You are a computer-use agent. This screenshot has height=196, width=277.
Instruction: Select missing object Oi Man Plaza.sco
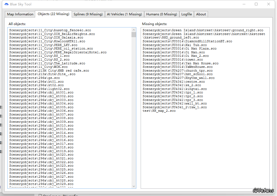coord(179,49)
